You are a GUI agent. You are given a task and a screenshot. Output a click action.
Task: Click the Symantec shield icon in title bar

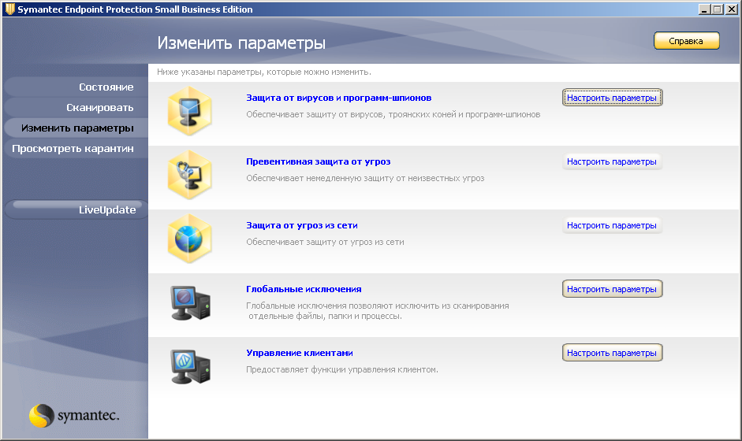(9, 9)
